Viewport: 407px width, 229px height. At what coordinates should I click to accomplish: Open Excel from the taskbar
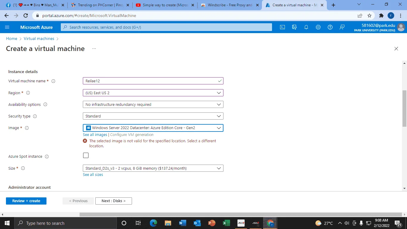click(x=226, y=223)
